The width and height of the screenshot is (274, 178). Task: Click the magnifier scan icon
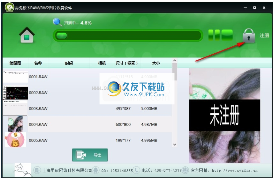click(x=57, y=22)
